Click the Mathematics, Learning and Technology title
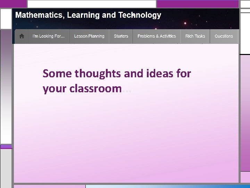Screen dimensions: 250x188 point(88,15)
